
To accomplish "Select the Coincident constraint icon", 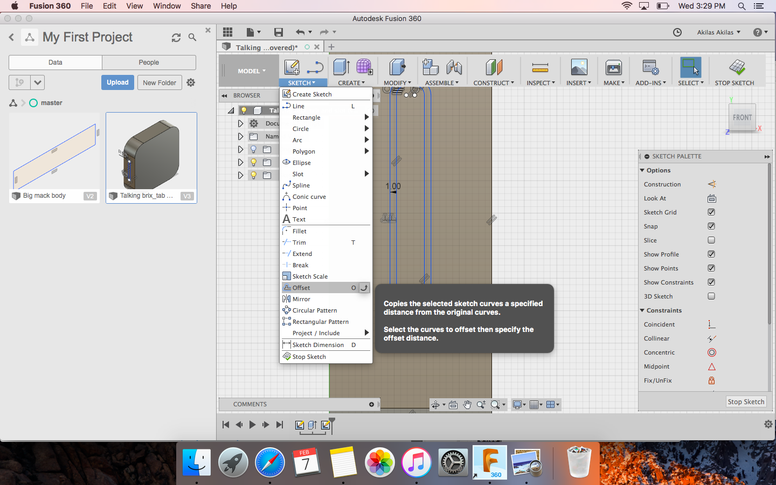I will pyautogui.click(x=711, y=324).
